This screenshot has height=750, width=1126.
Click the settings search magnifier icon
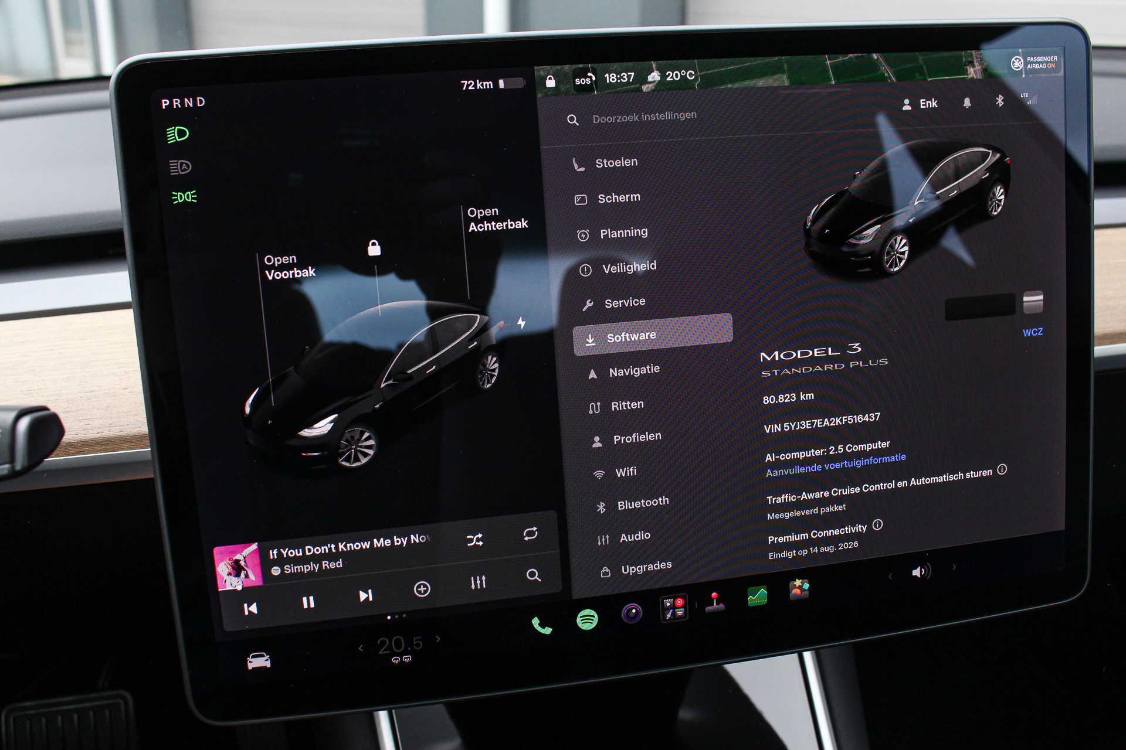(573, 120)
